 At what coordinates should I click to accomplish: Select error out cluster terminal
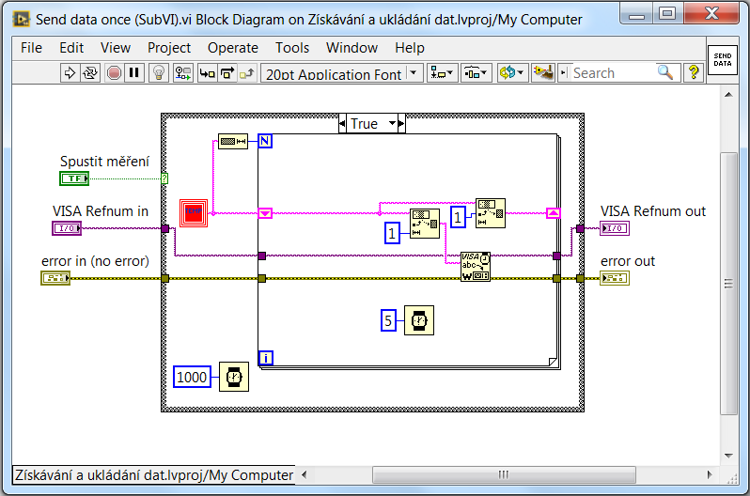click(615, 278)
